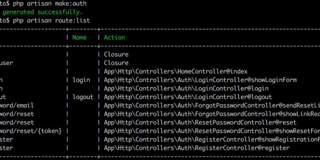Click the LoginController@logout action

[x=188, y=97]
